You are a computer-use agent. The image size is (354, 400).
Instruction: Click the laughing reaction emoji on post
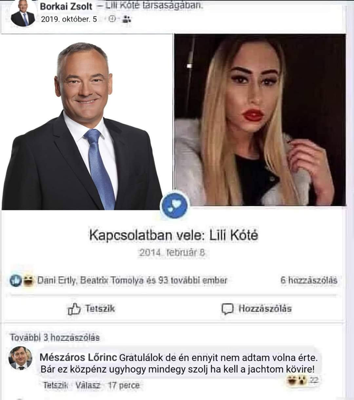[29, 280]
